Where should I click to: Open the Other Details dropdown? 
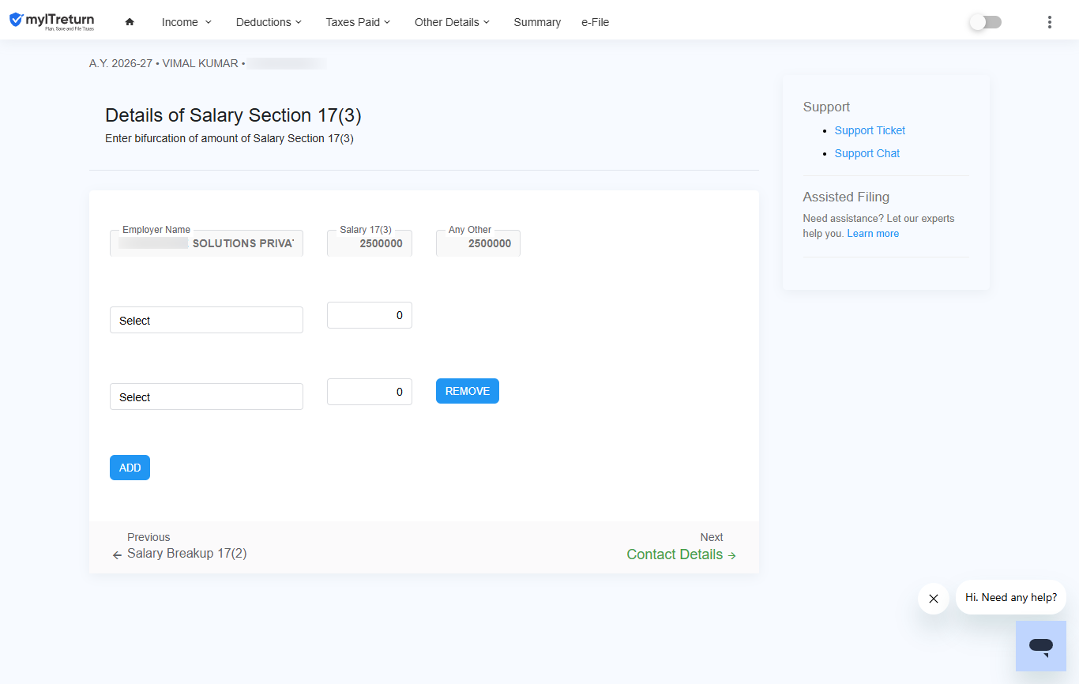(453, 22)
